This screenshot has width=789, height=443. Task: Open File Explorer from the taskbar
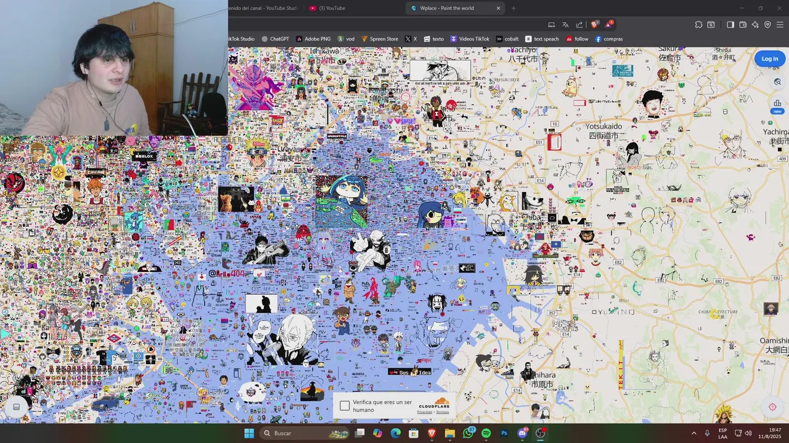point(450,433)
